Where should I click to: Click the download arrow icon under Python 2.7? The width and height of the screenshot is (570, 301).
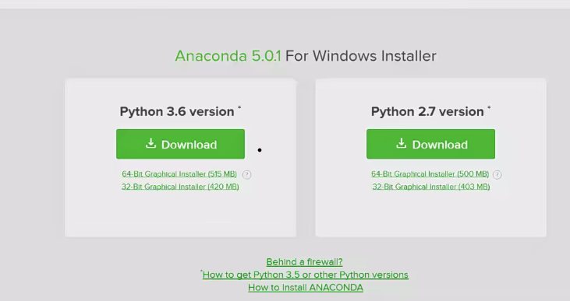point(402,144)
